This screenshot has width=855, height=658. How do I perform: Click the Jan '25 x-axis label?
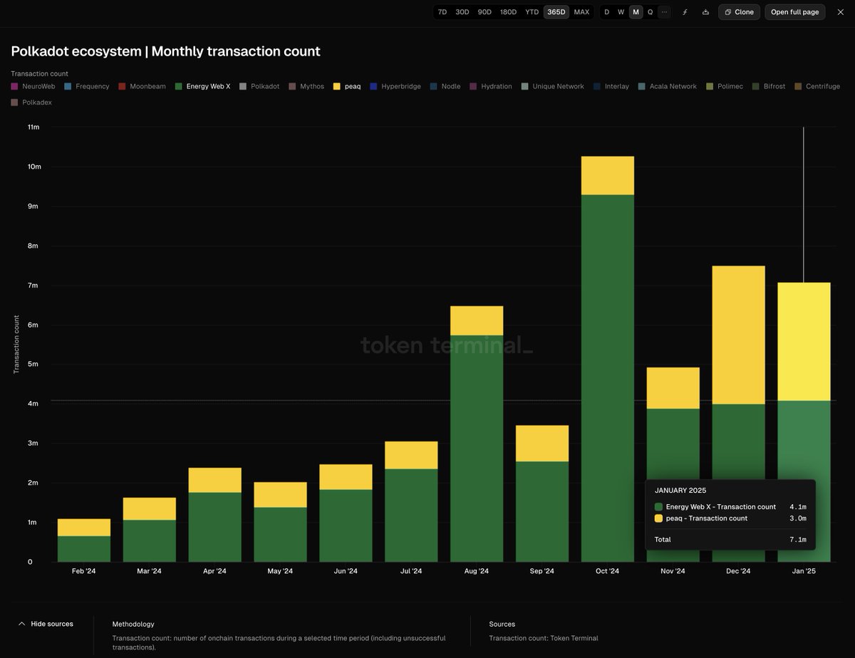(x=804, y=571)
